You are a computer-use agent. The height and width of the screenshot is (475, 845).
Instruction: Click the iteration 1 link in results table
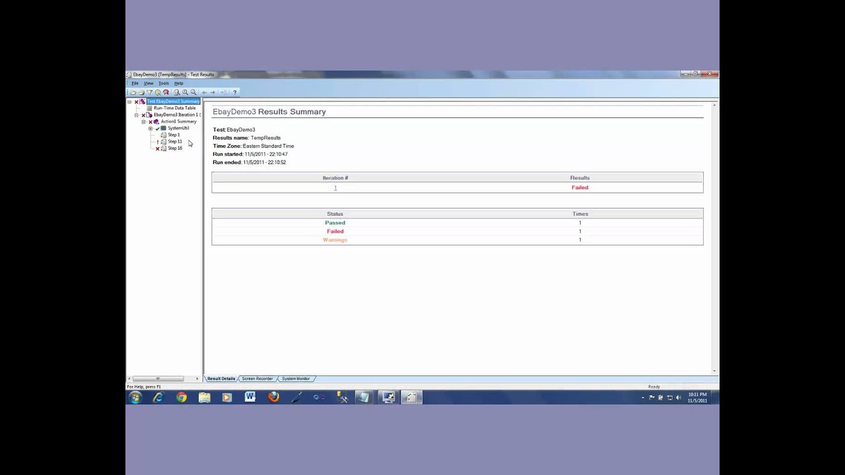[x=335, y=187]
